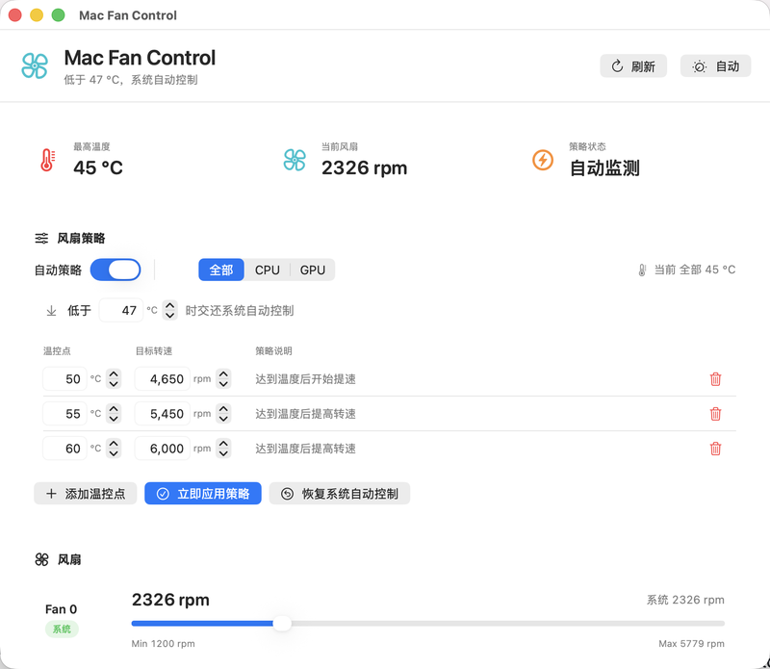Click the 刷新 refresh button

click(633, 66)
